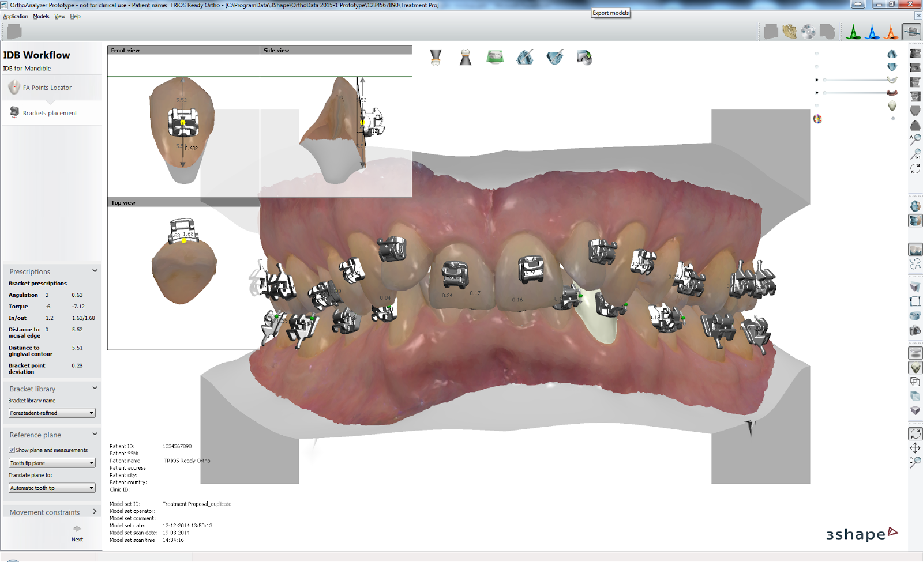
Task: Click the bracket with wire toolbar icon
Action: point(911,32)
